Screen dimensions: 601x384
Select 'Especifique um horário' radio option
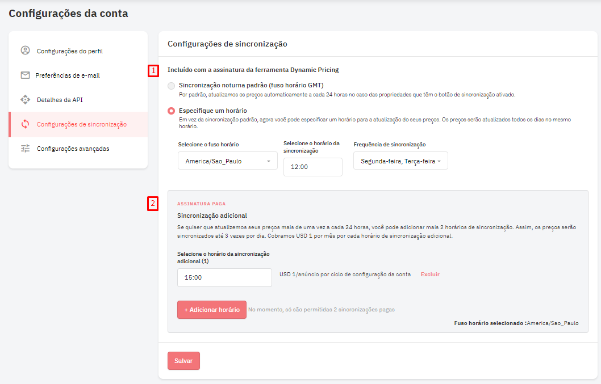171,111
